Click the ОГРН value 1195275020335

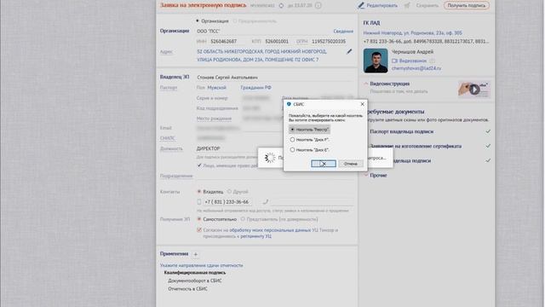[329, 42]
